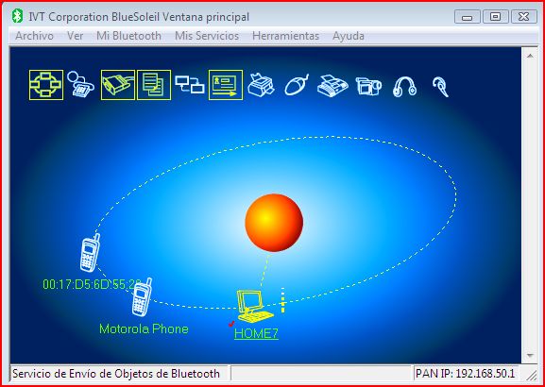Open the Ver menu
The image size is (545, 387).
pos(75,36)
